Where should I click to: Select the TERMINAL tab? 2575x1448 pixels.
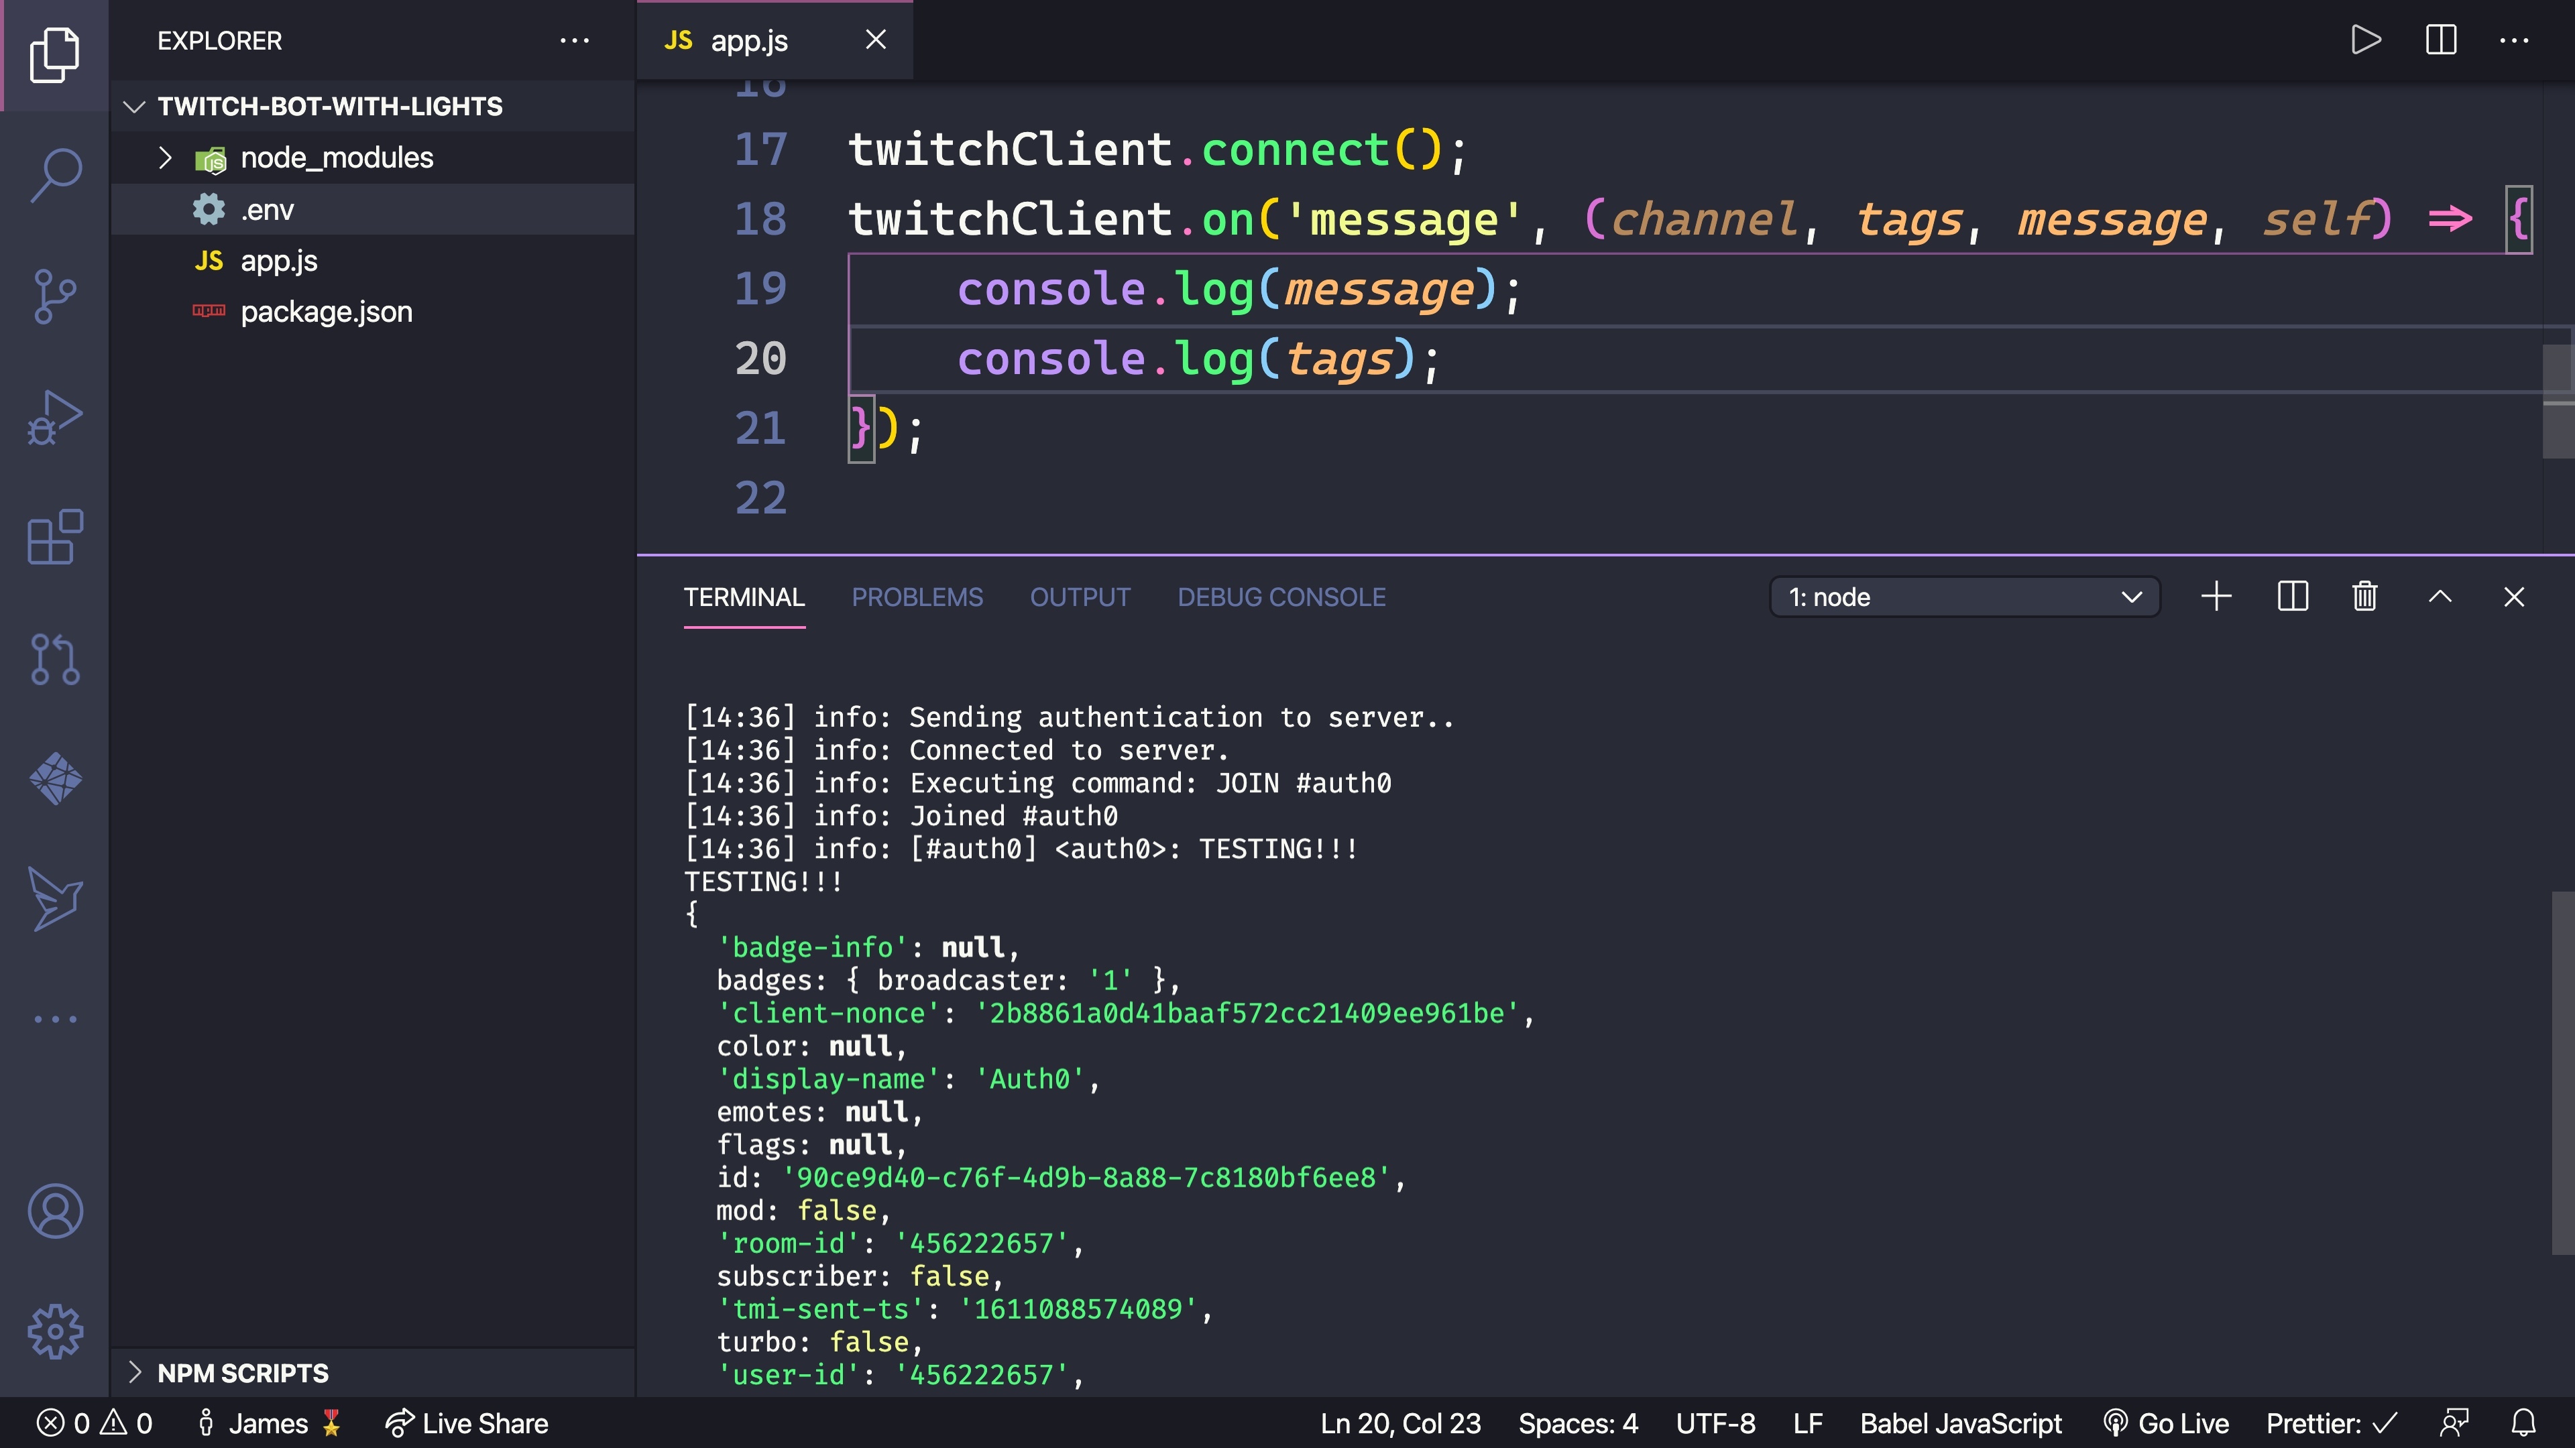(744, 597)
